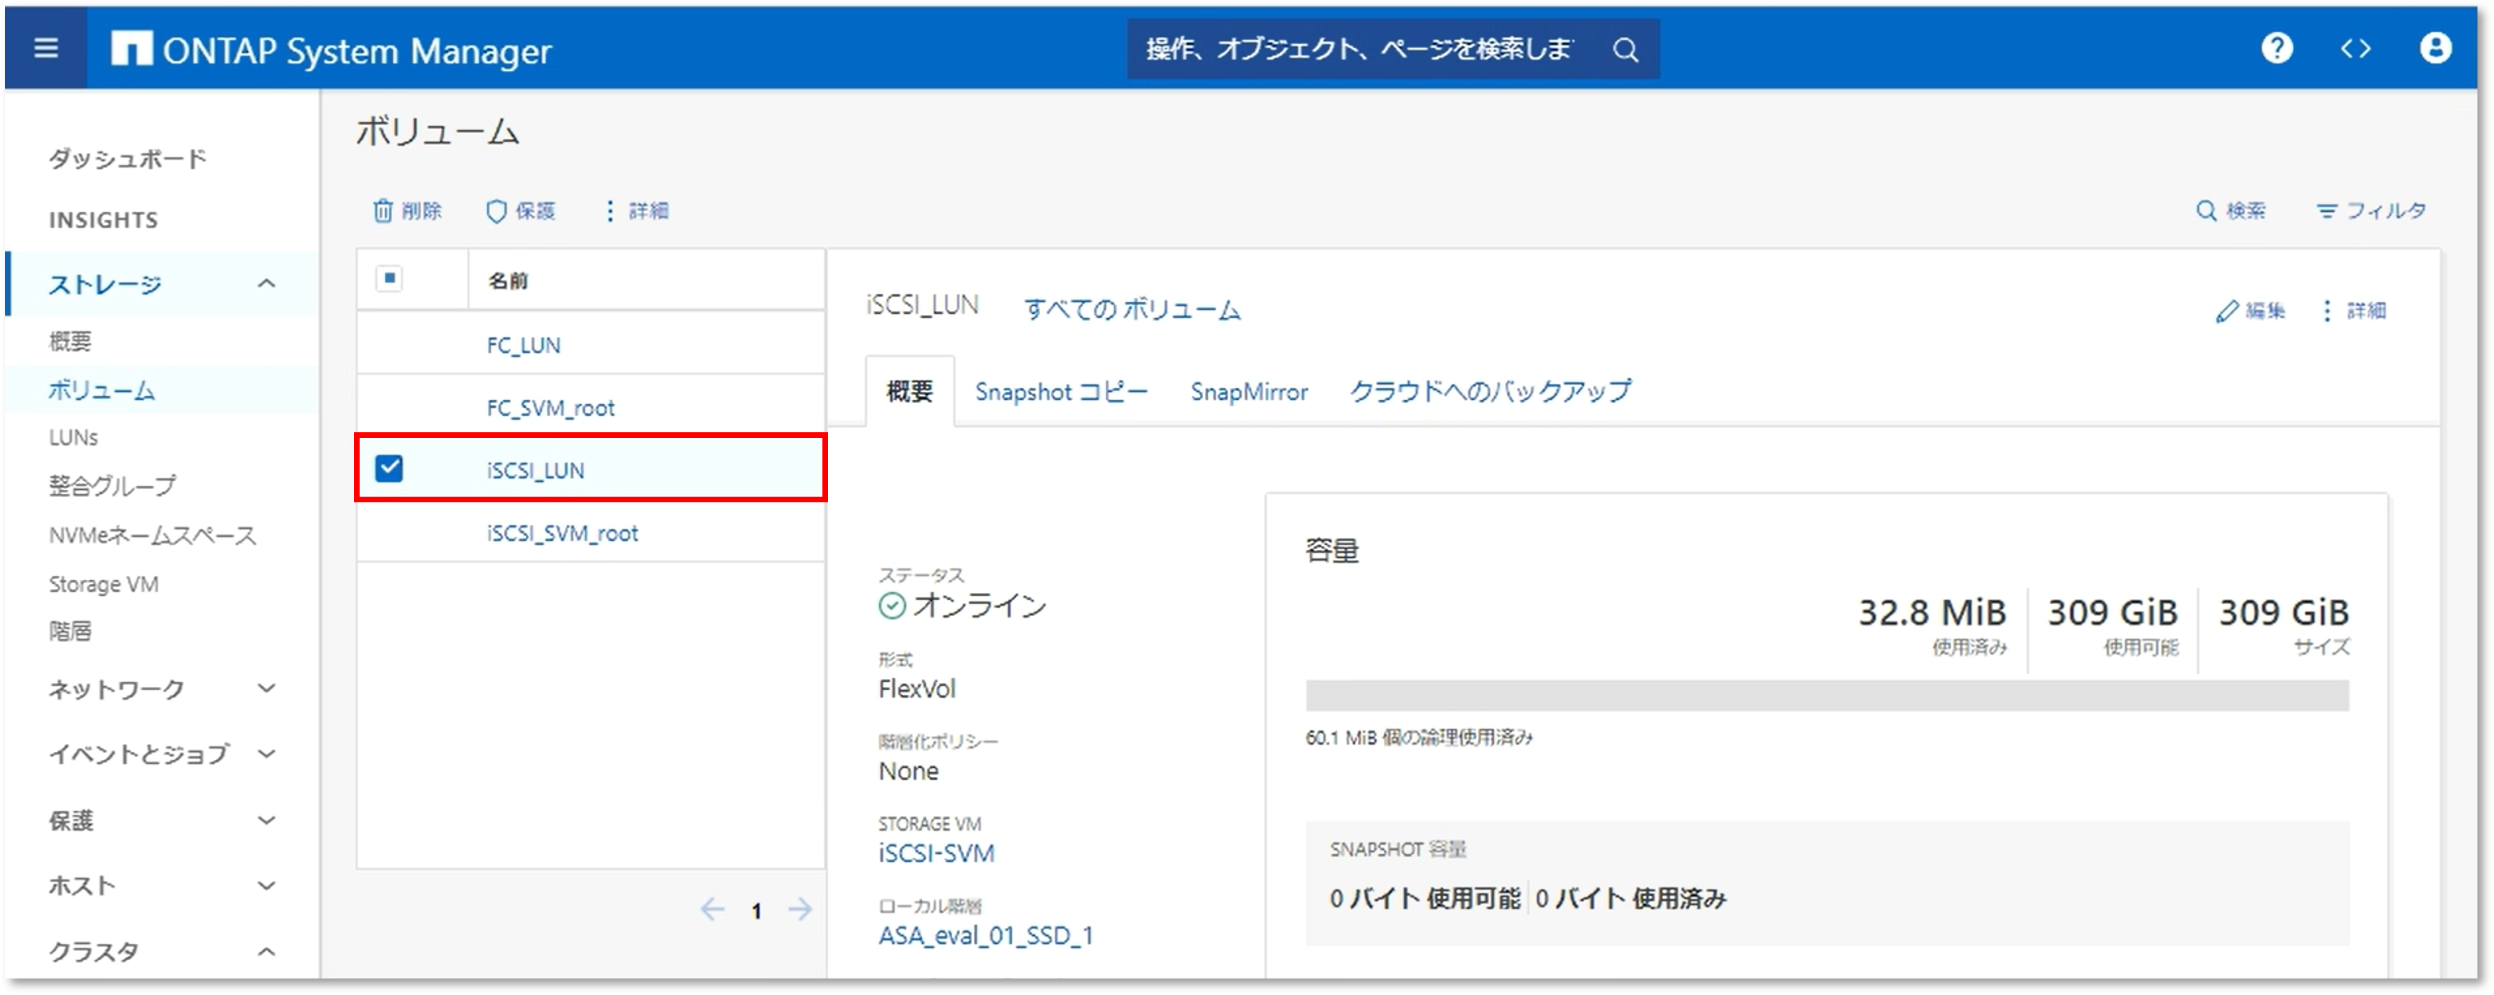This screenshot has height=995, width=2494.
Task: Click the capacity usage bar
Action: tap(1827, 696)
